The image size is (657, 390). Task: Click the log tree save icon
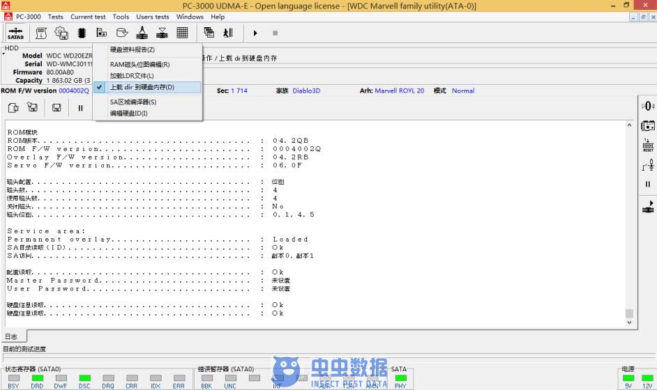pos(32,107)
